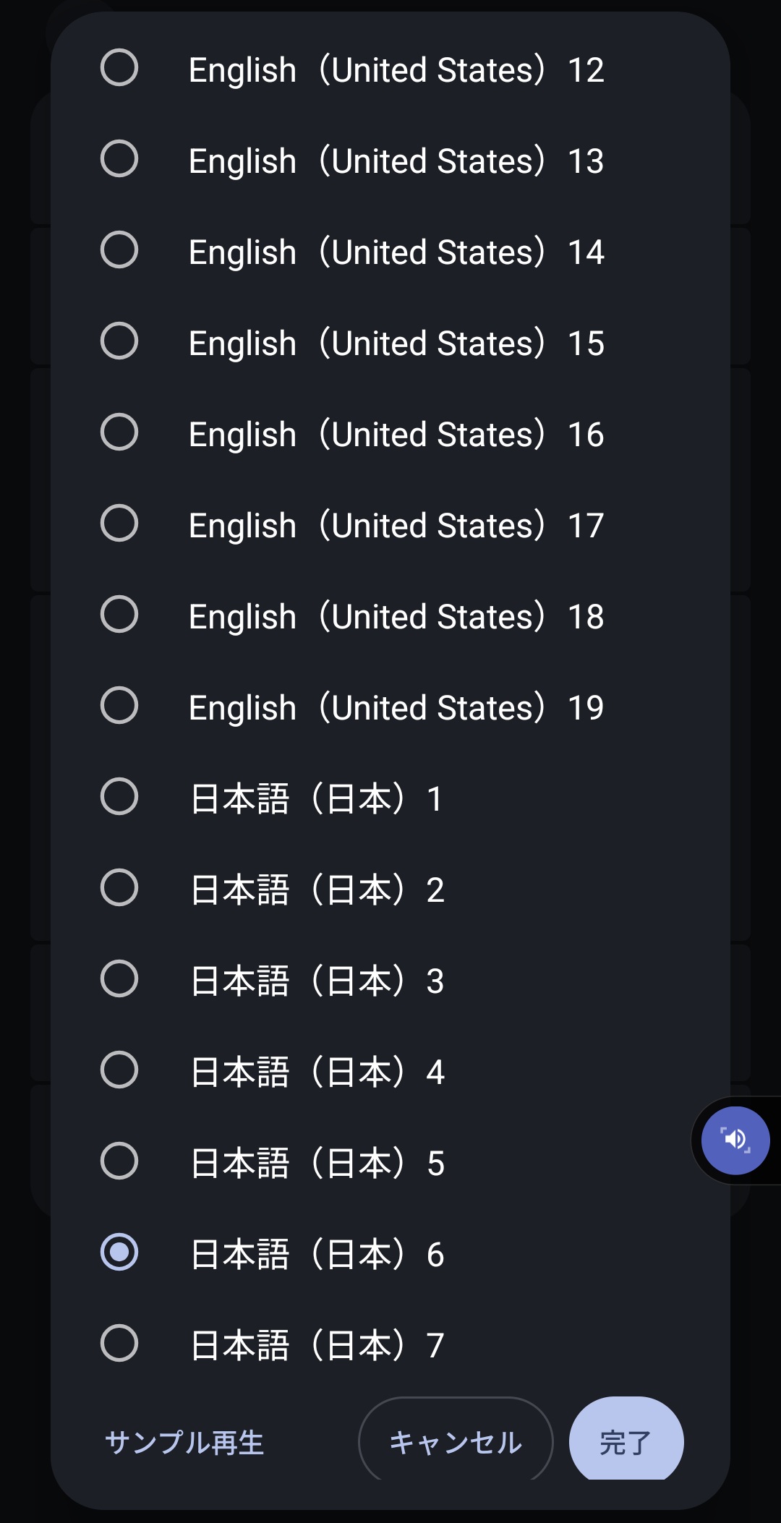This screenshot has height=1523, width=781.
Task: Select 日本語（日本）5 radio button
Action: point(119,1161)
